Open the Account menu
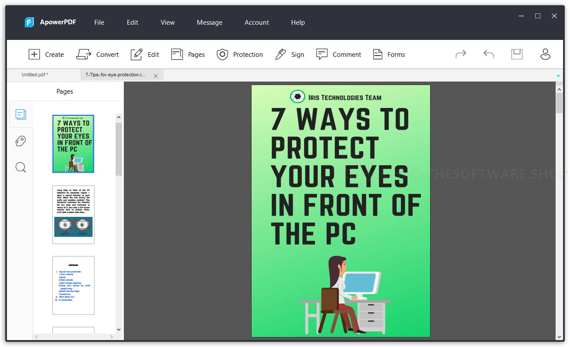The image size is (570, 347). tap(257, 23)
